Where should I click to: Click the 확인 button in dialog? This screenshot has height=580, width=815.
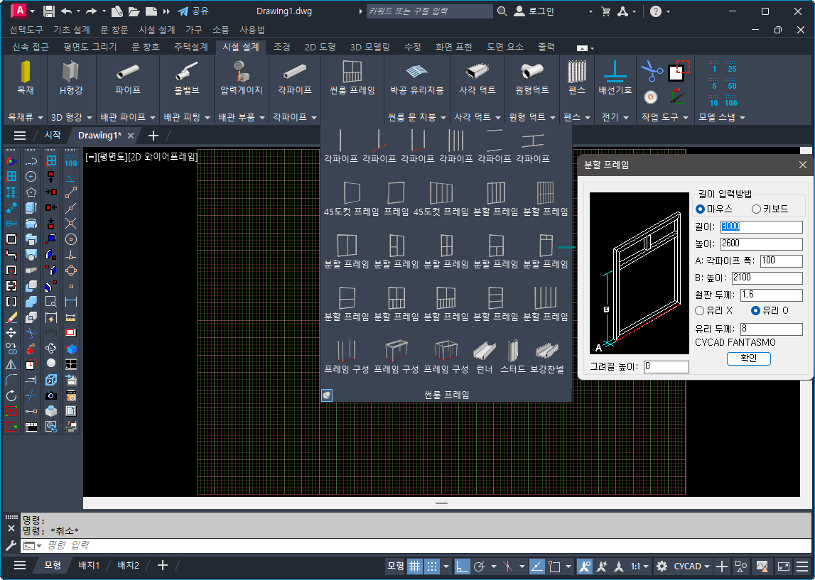[x=748, y=359]
